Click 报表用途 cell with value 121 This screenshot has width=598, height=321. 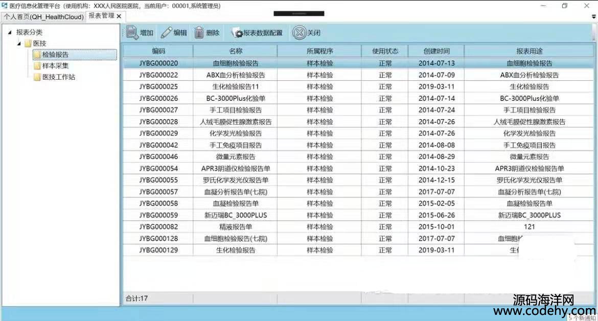coord(529,226)
